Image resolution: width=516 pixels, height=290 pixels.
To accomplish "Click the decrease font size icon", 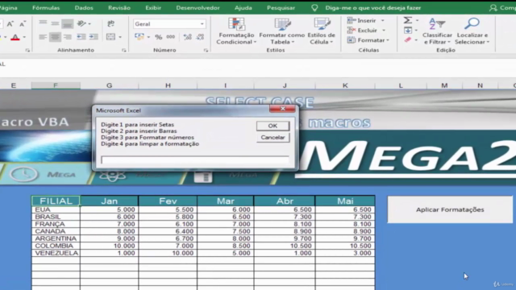I will click(22, 23).
